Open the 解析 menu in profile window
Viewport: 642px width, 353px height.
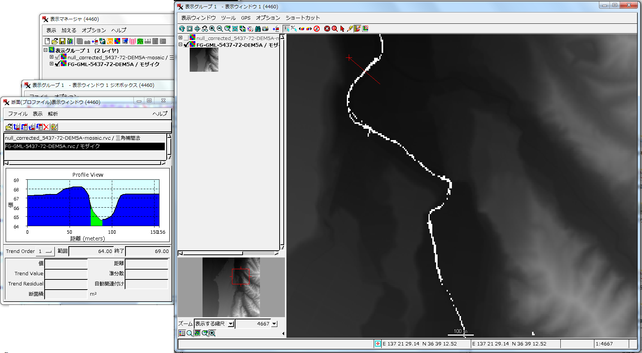click(x=53, y=114)
